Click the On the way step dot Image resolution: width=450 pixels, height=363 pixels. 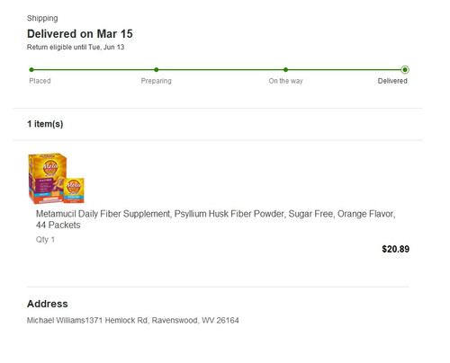tap(285, 70)
